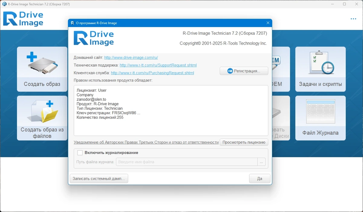Click the R-Drive Image logo in main window
The height and width of the screenshot is (212, 363).
coord(23,19)
